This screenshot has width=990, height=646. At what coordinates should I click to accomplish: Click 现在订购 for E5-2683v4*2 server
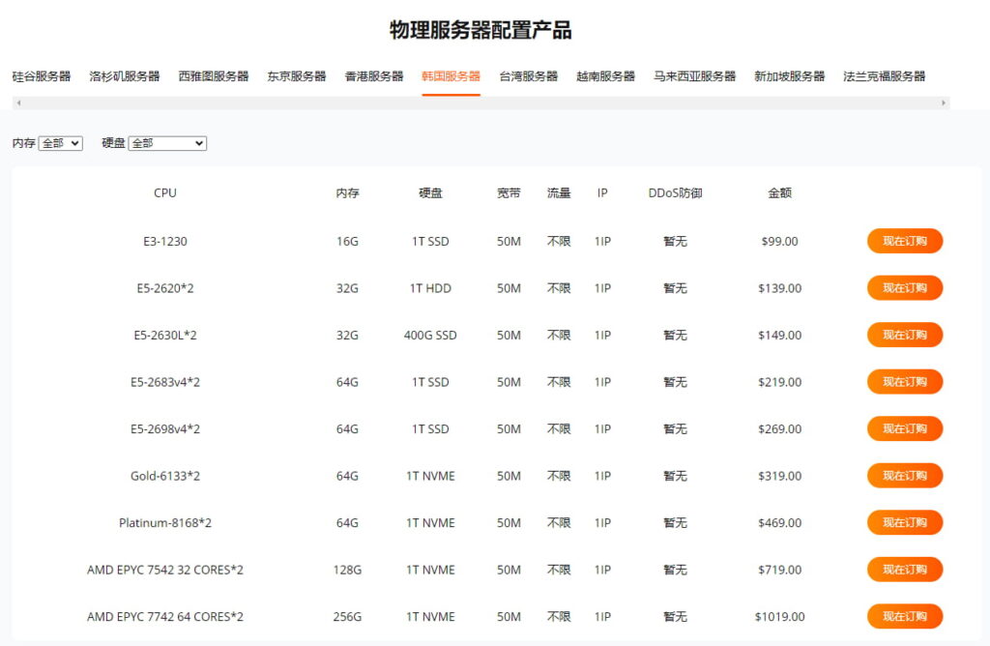tap(904, 382)
